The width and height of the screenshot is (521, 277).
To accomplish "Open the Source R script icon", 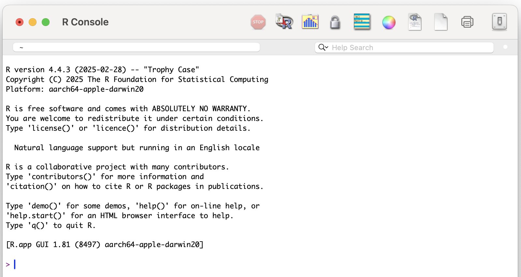I will coord(284,22).
